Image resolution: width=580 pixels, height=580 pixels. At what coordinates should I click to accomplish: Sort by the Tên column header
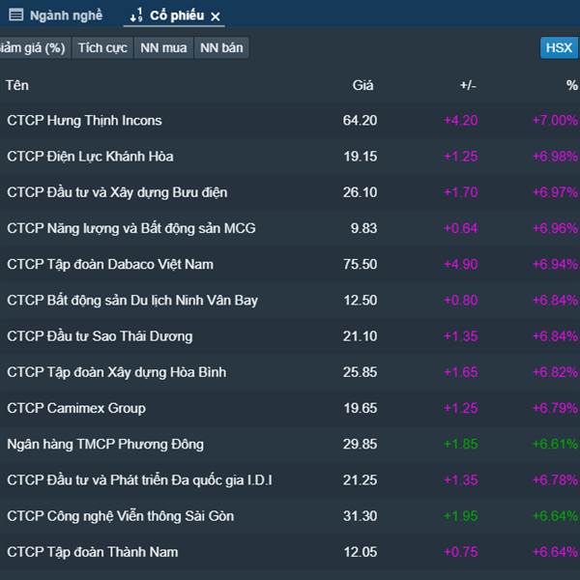pyautogui.click(x=17, y=85)
